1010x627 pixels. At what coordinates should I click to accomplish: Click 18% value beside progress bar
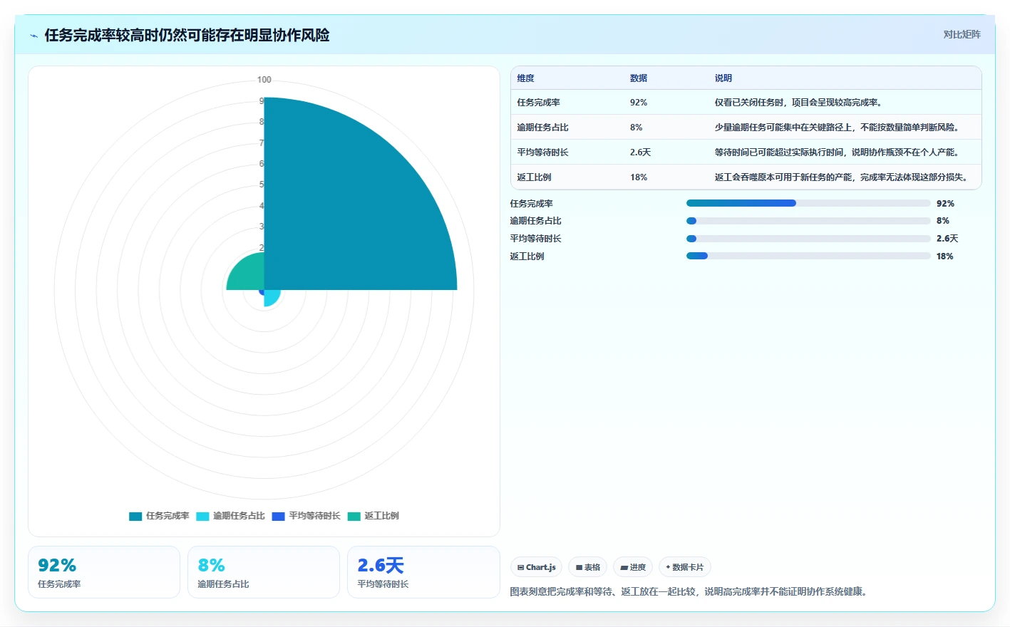(945, 256)
